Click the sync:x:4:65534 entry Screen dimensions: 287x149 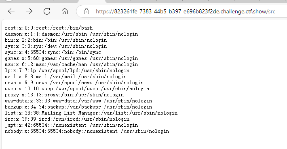(53, 52)
